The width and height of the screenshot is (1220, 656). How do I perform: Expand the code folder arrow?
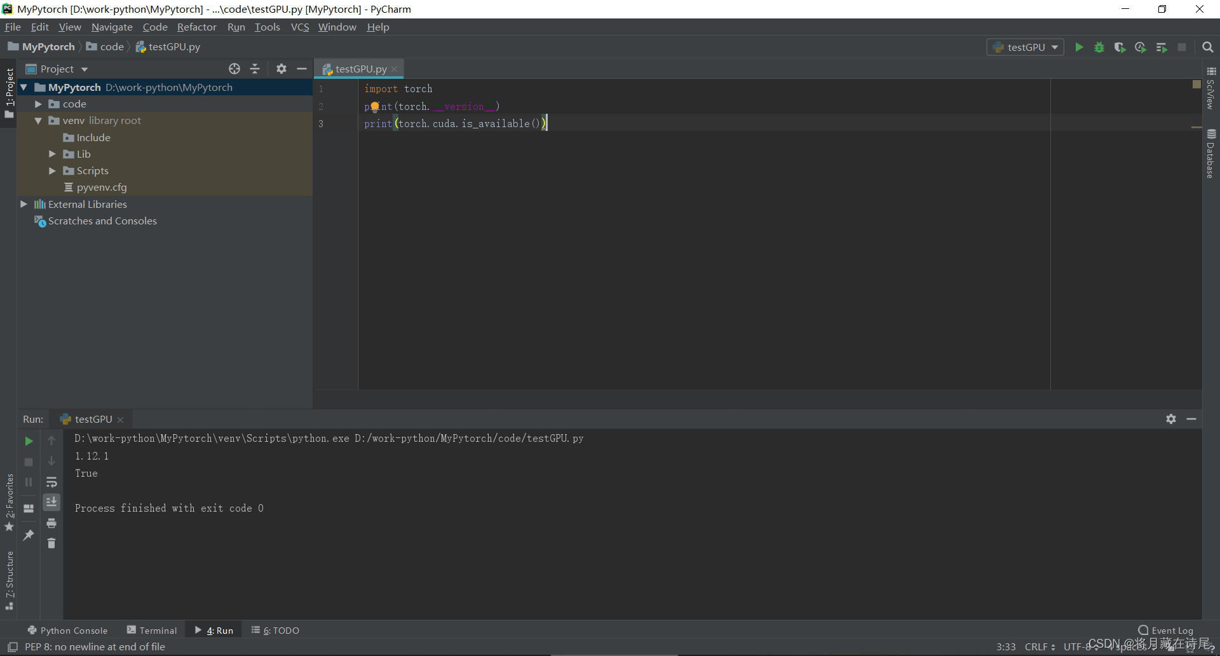click(38, 104)
